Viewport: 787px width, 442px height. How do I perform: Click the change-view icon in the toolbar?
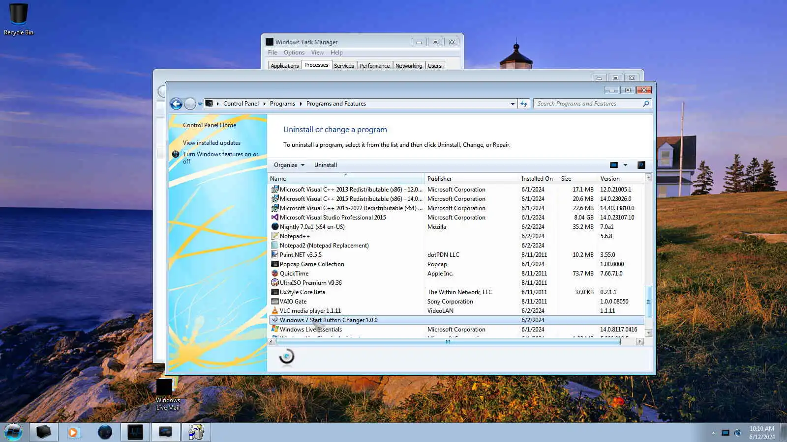pyautogui.click(x=614, y=165)
